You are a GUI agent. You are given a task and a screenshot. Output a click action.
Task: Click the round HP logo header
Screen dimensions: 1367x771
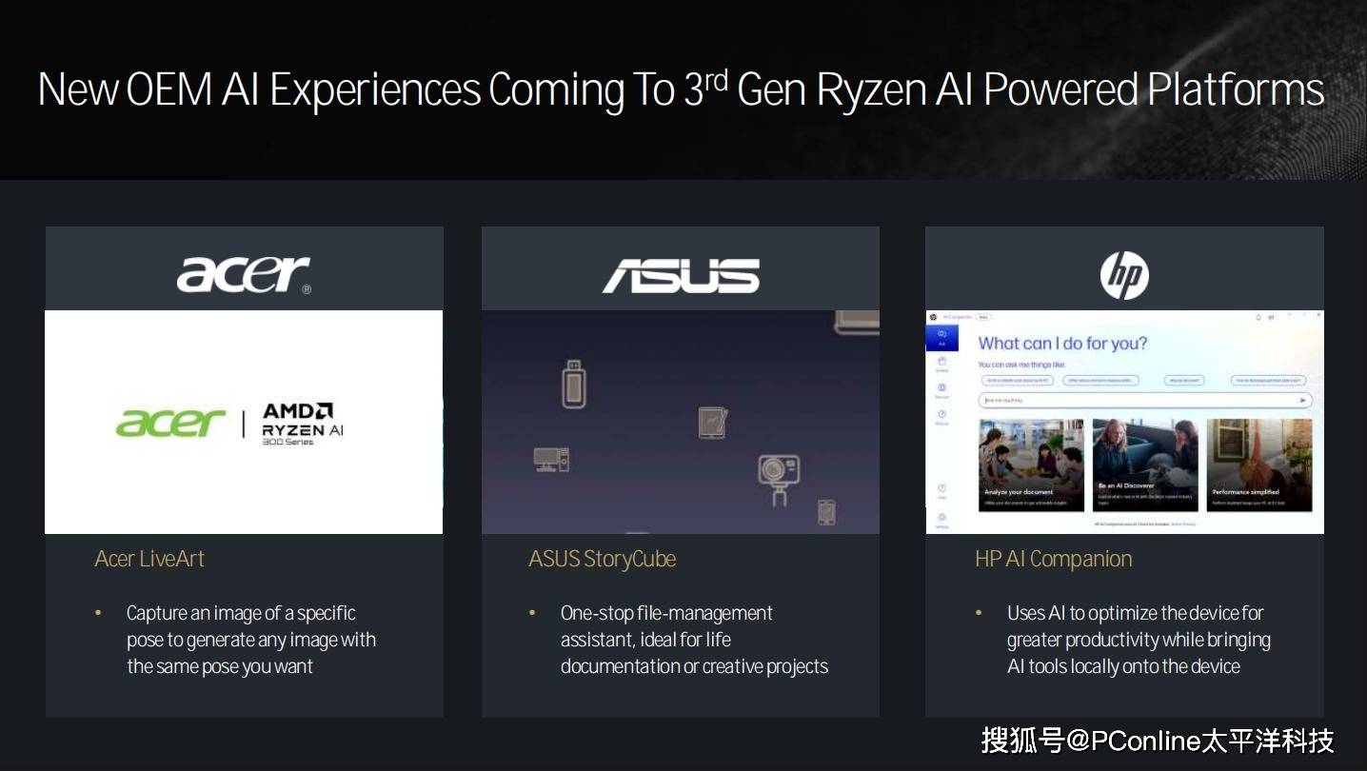click(x=1124, y=275)
